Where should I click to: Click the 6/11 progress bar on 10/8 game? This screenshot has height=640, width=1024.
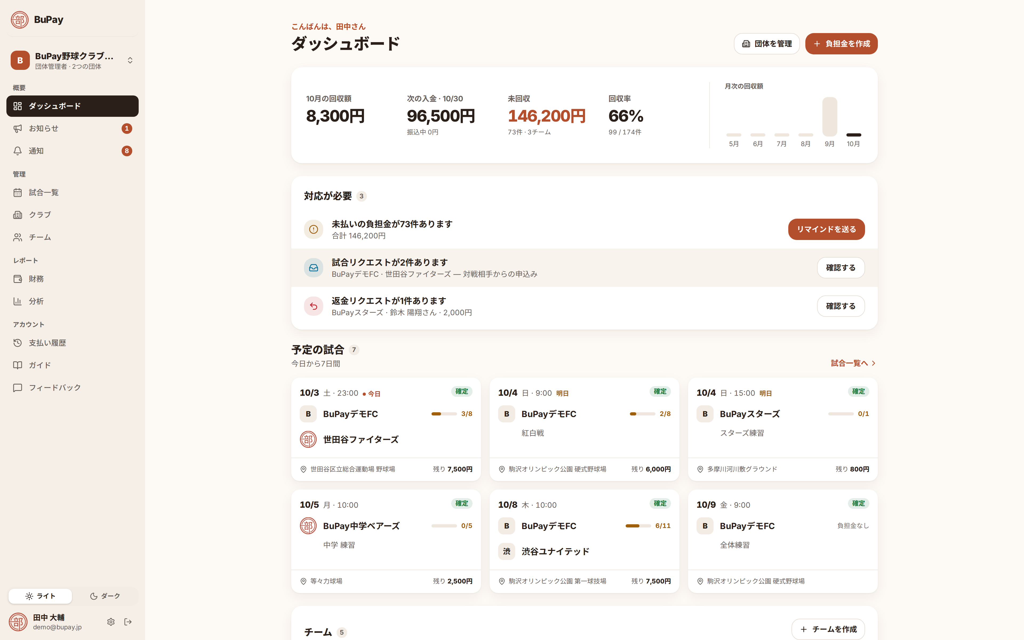[x=638, y=526]
